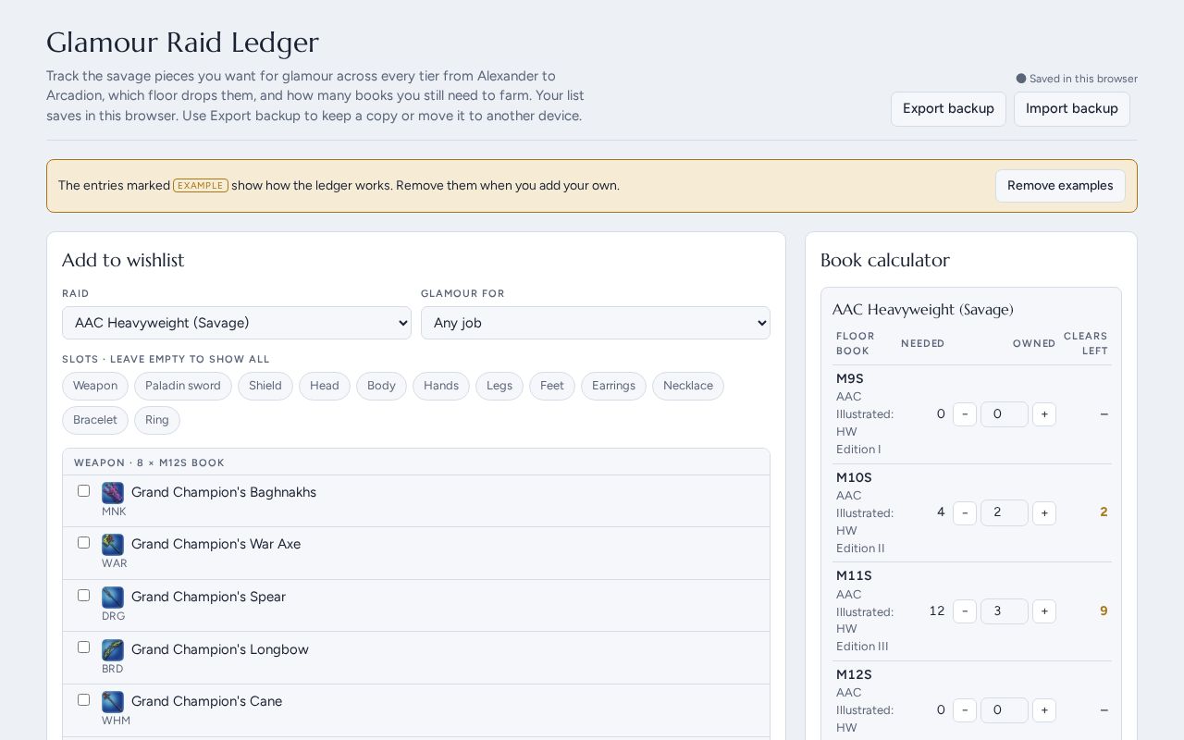
Task: Check the Grand Champion's Baghnakhs checkbox
Action: tap(83, 491)
